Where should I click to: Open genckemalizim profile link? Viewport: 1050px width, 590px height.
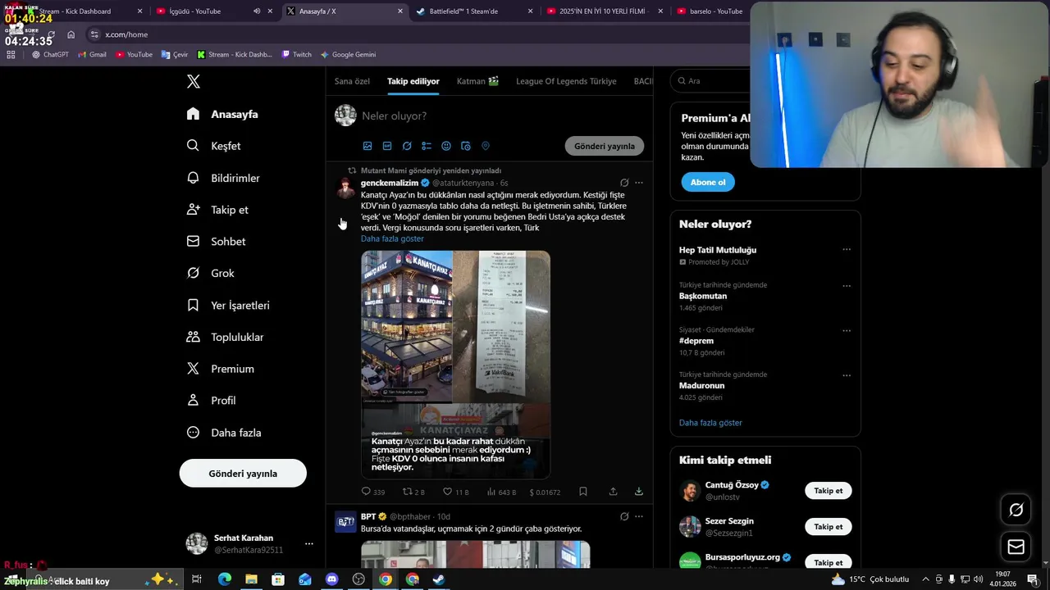[390, 183]
